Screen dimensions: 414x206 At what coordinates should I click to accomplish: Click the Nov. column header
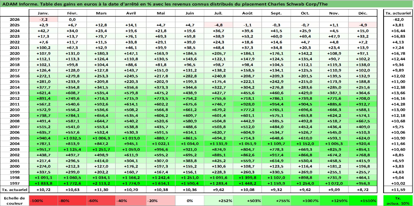coord(334,13)
